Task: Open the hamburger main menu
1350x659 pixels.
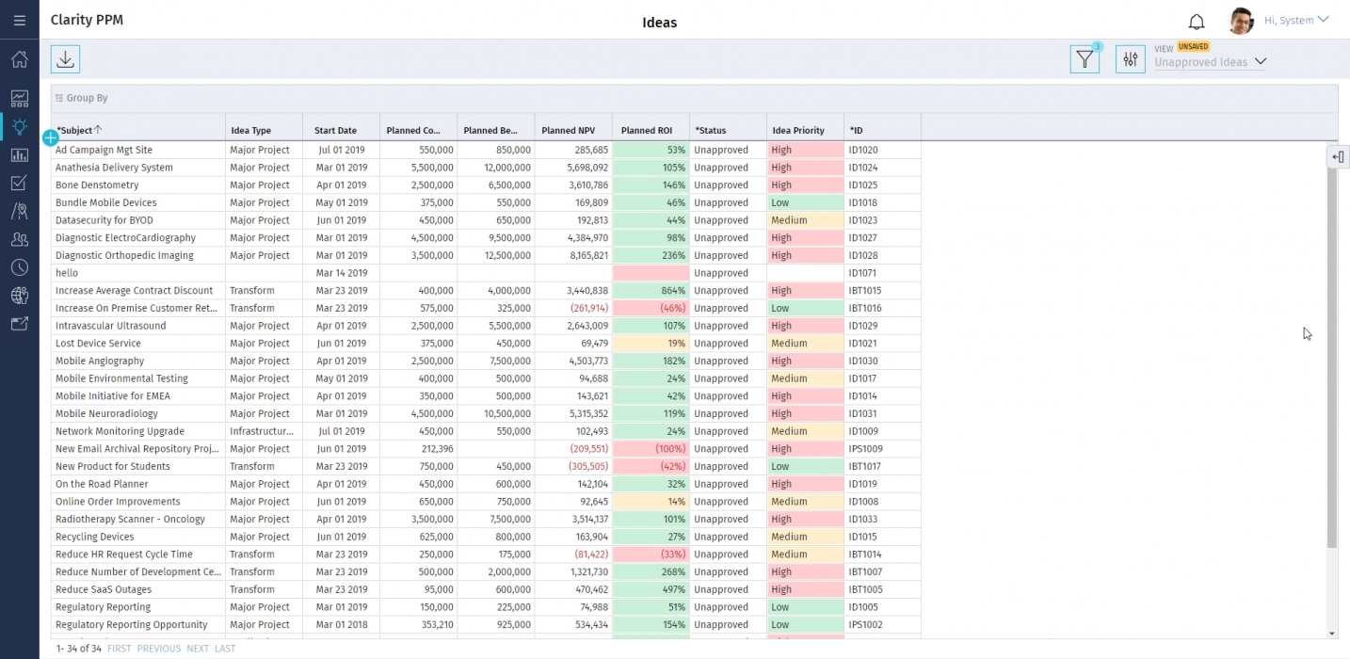Action: pyautogui.click(x=20, y=20)
